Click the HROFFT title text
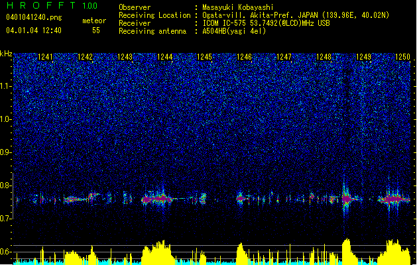This screenshot has width=417, height=265. coord(41,5)
